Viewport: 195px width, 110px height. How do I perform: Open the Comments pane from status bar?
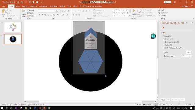(x=147, y=105)
